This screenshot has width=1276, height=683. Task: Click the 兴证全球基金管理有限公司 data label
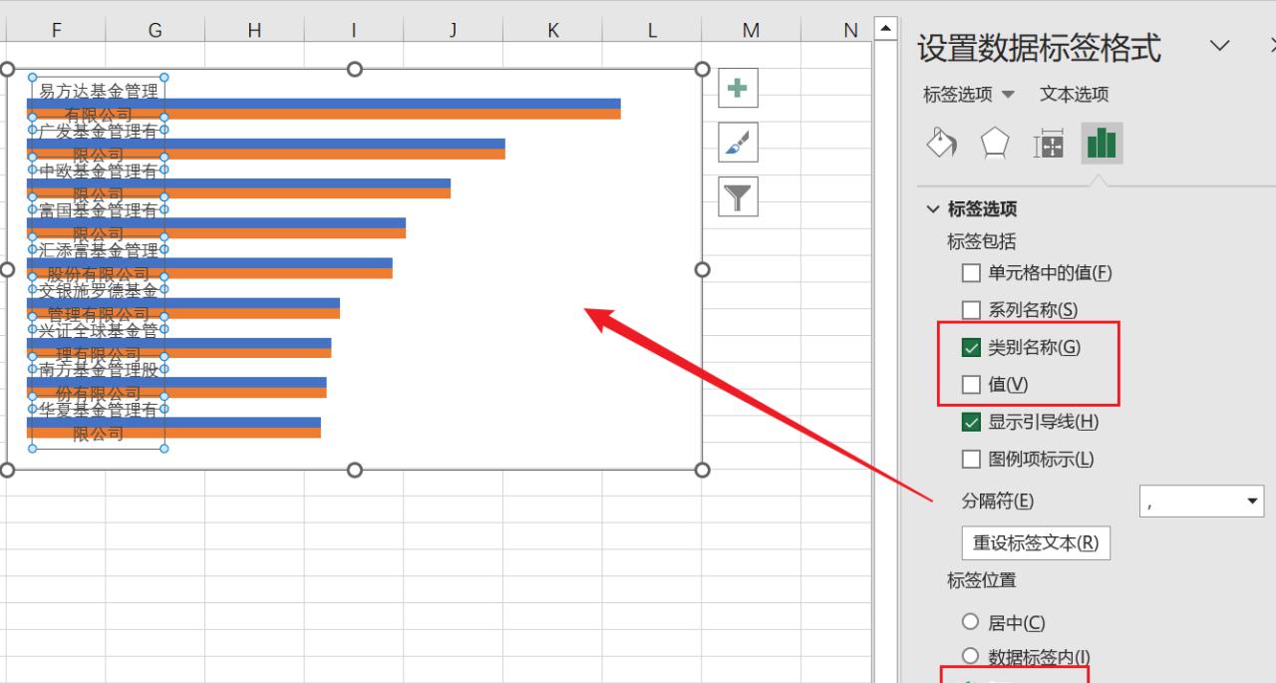[98, 342]
